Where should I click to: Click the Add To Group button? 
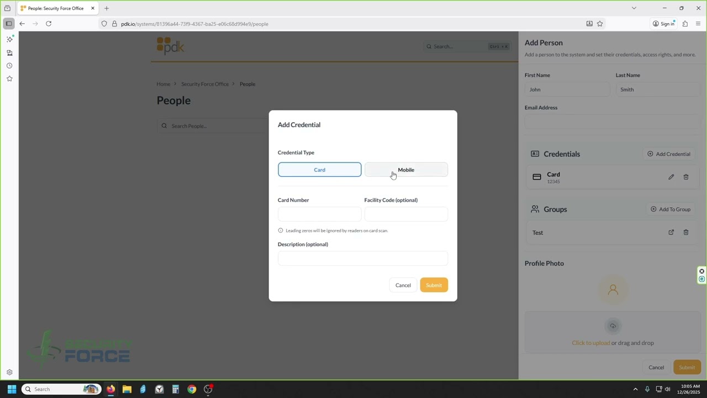(671, 210)
